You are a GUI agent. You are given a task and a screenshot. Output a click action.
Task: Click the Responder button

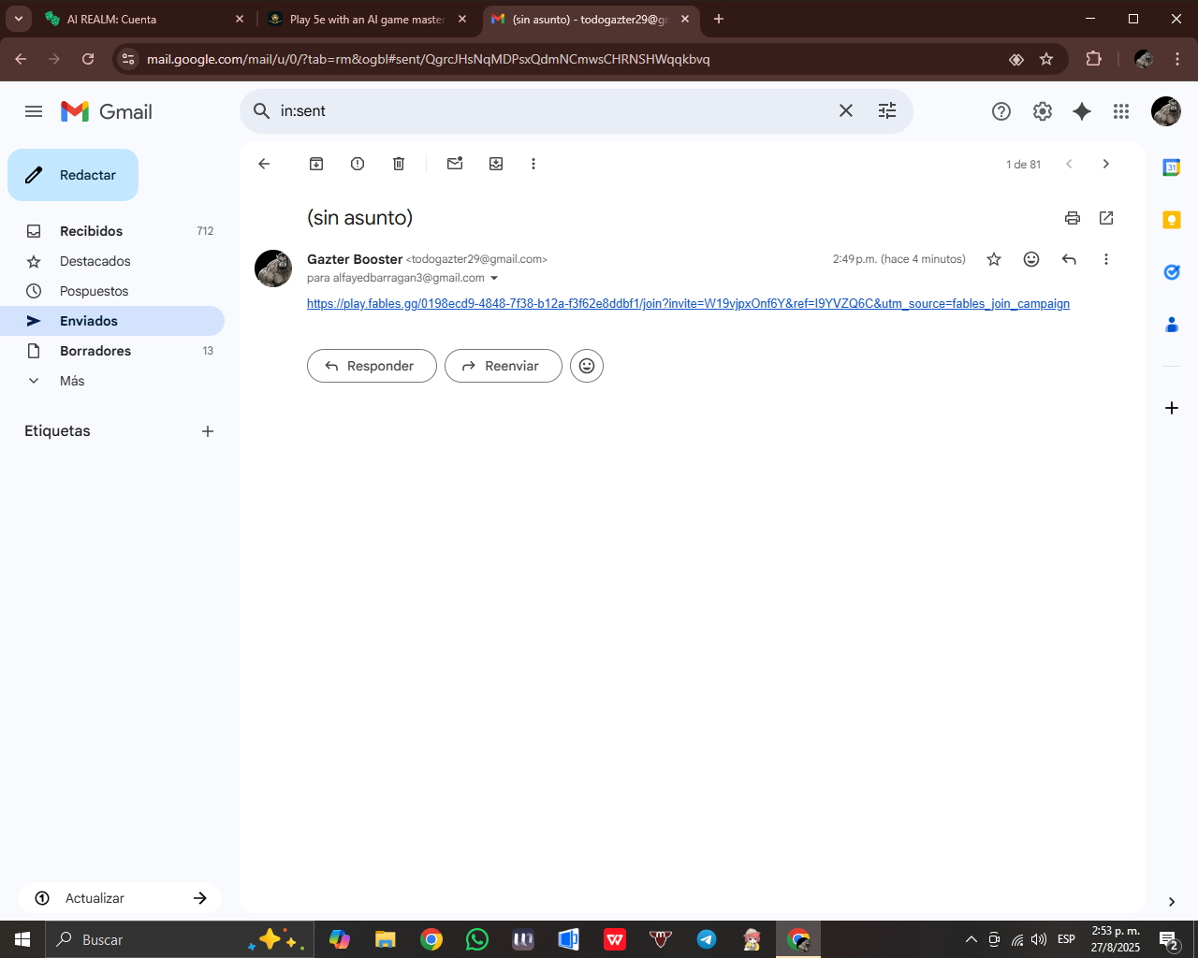tap(372, 366)
